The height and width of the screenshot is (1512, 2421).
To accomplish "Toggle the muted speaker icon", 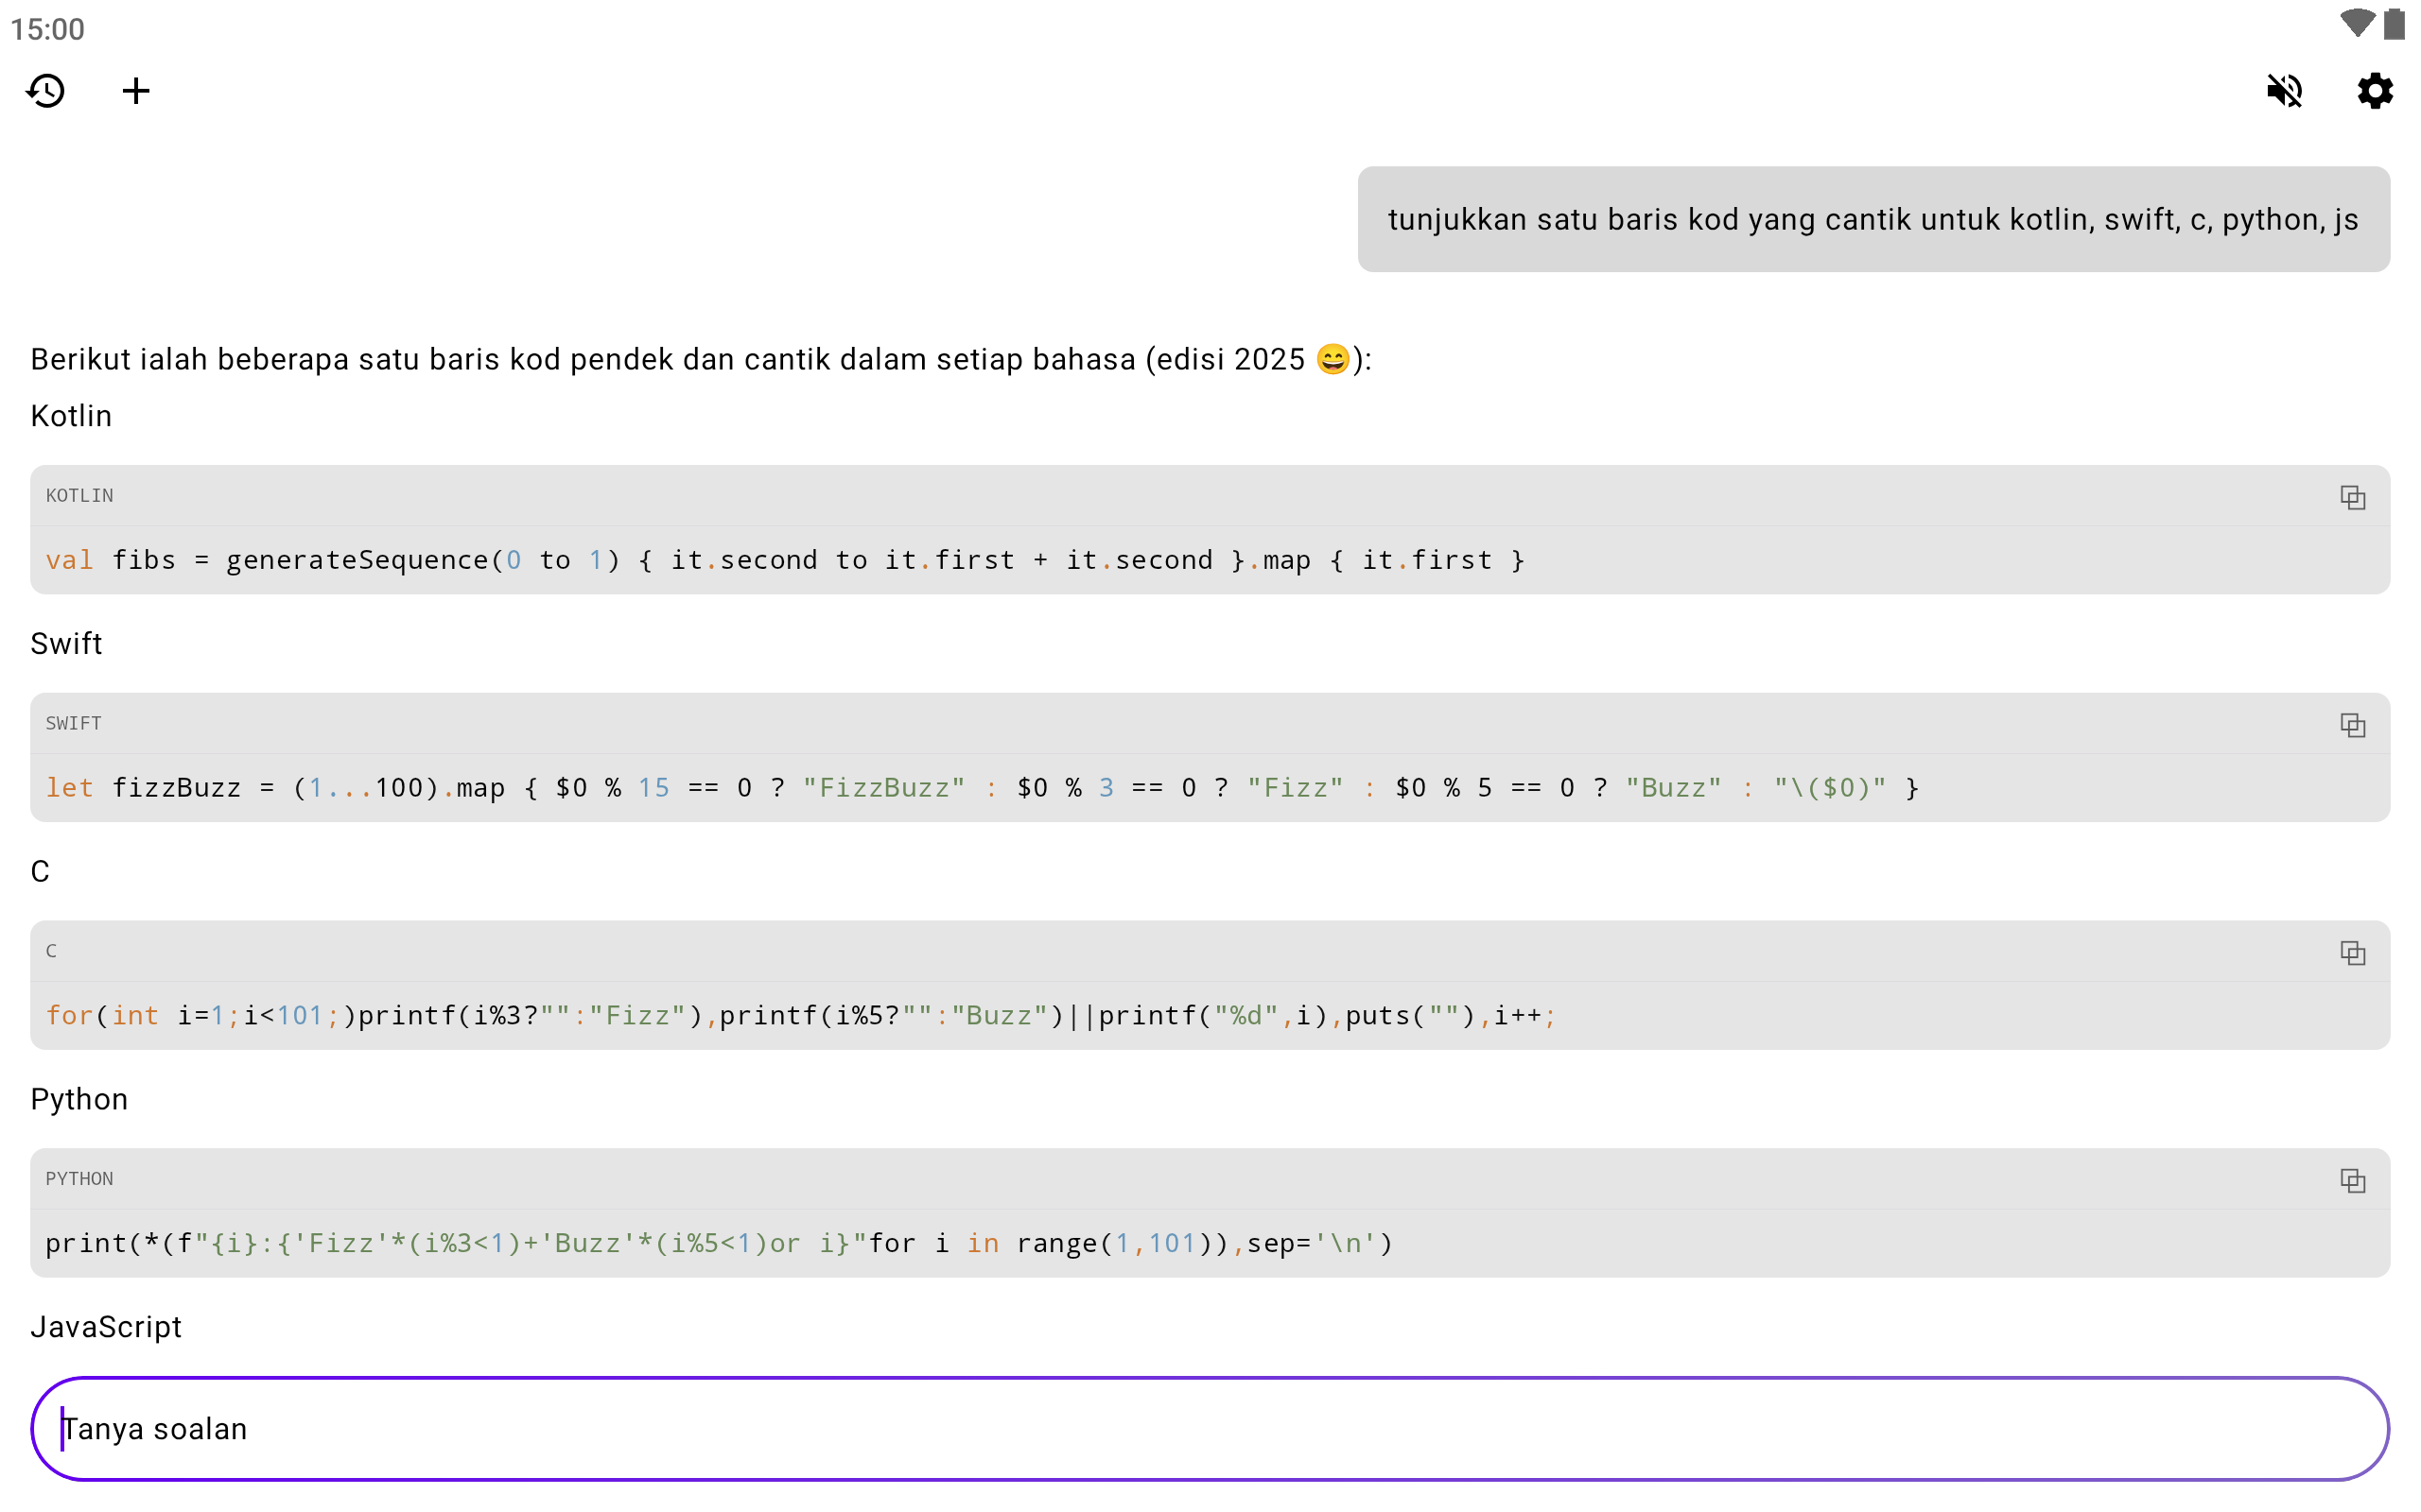I will pyautogui.click(x=2284, y=91).
